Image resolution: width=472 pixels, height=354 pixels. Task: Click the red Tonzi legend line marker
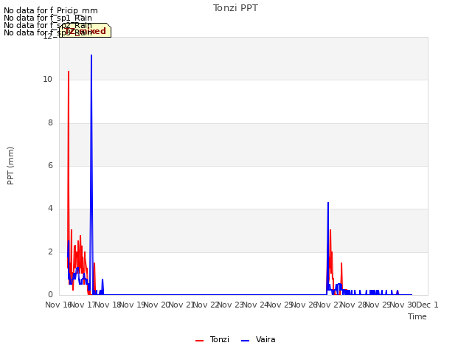point(200,341)
